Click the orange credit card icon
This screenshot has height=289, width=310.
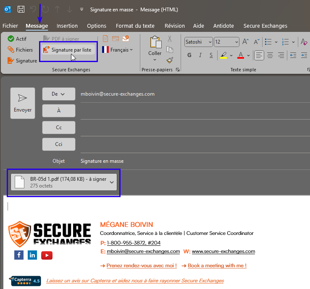(116, 39)
